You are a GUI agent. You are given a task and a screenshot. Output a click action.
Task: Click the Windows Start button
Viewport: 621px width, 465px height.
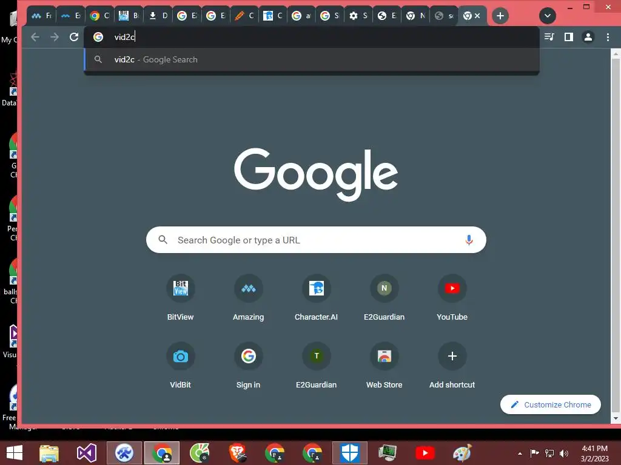pyautogui.click(x=15, y=453)
